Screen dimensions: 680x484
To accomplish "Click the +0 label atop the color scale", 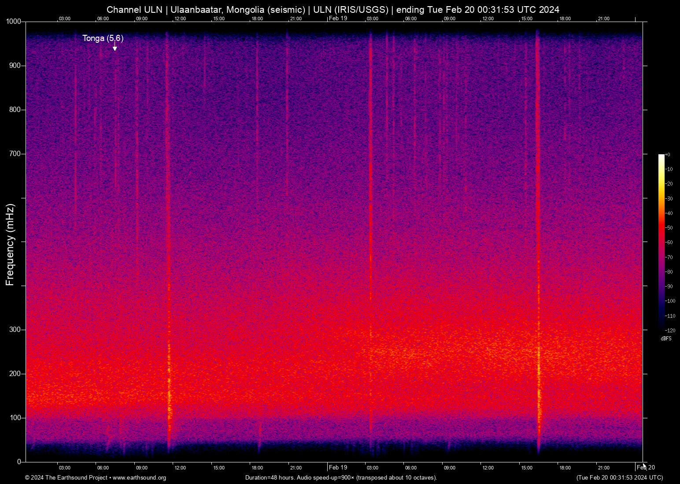I will click(668, 155).
